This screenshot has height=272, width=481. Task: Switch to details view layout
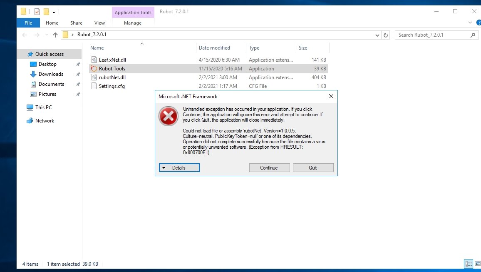[x=469, y=264]
